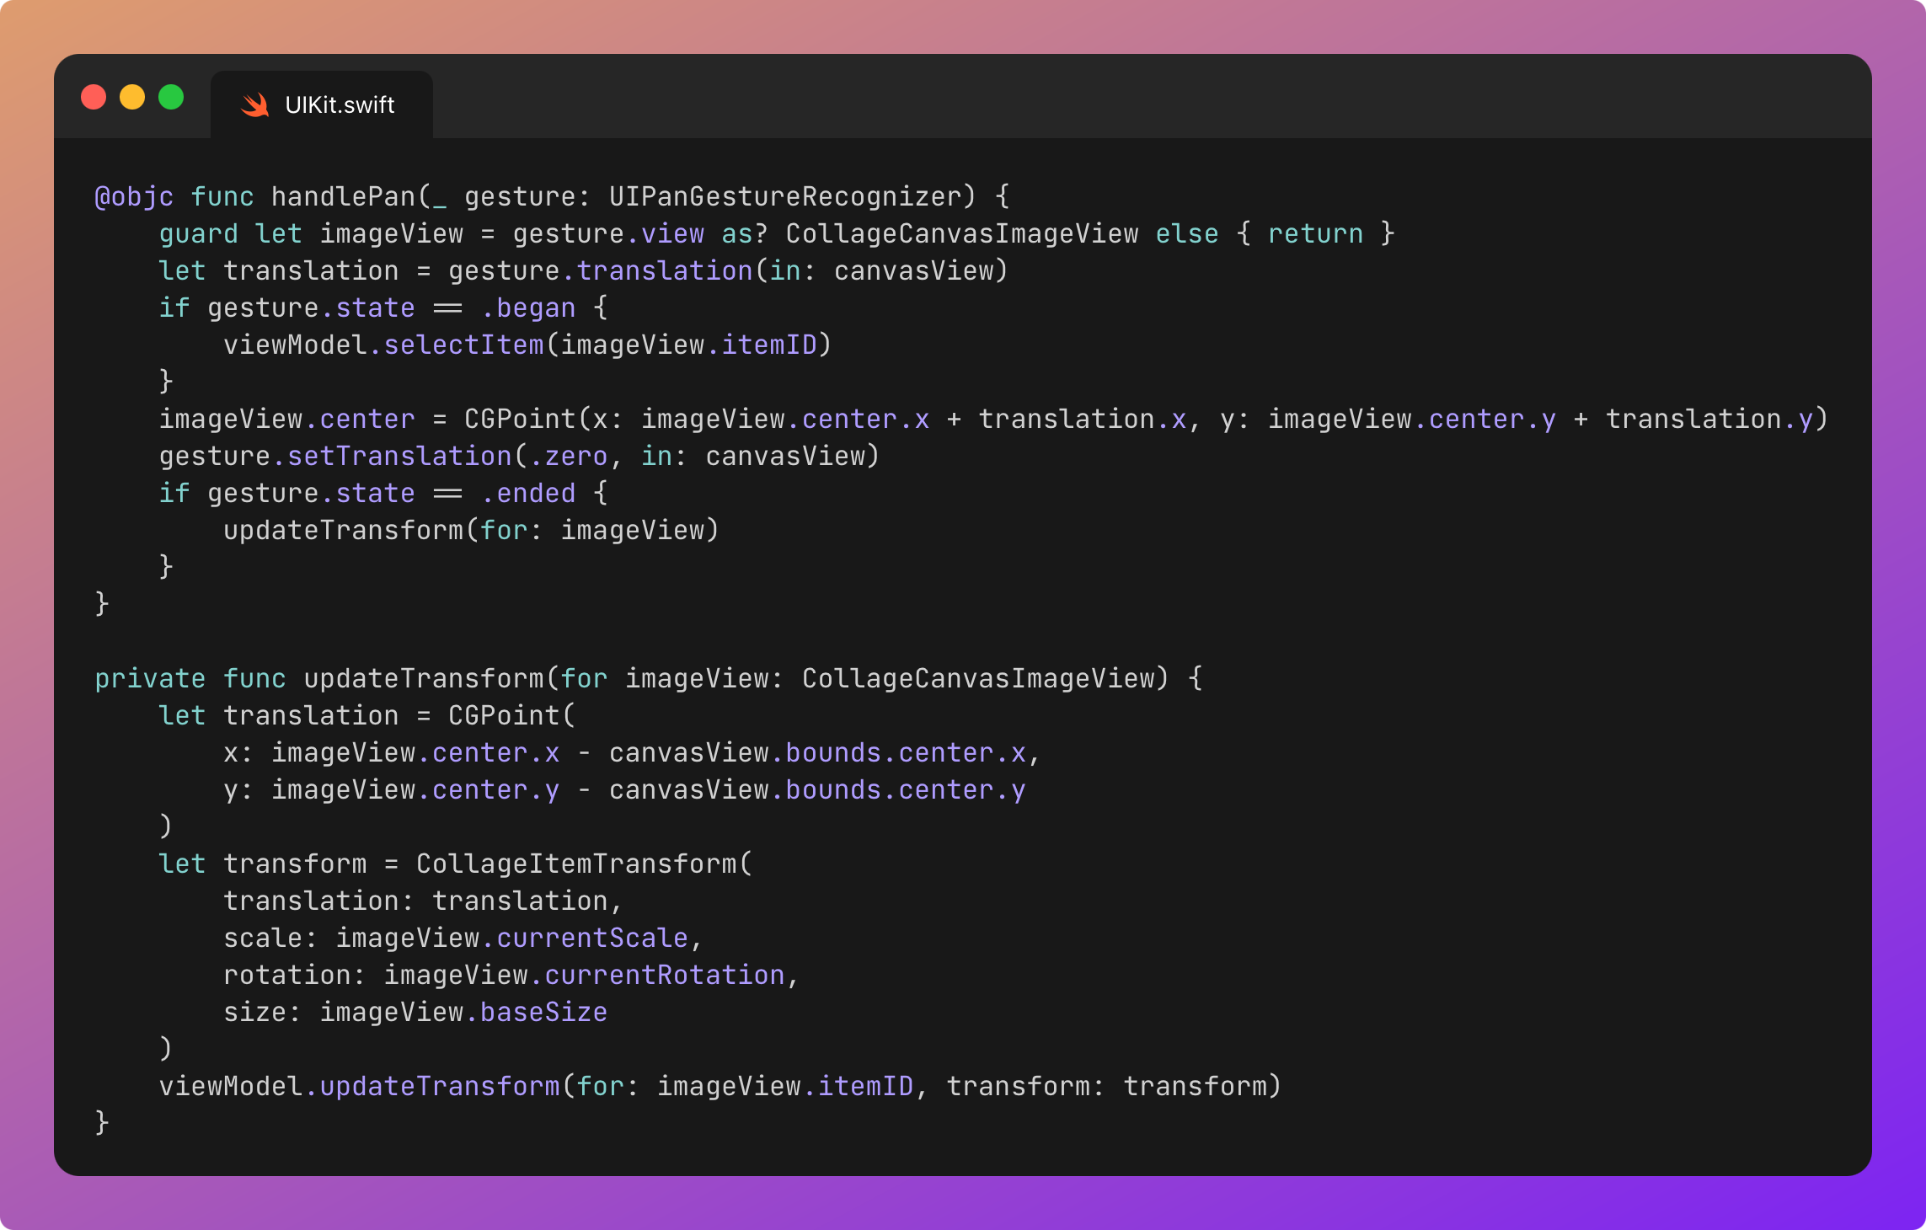This screenshot has width=1926, height=1230.
Task: Click the .ended enum case
Action: 528,493
